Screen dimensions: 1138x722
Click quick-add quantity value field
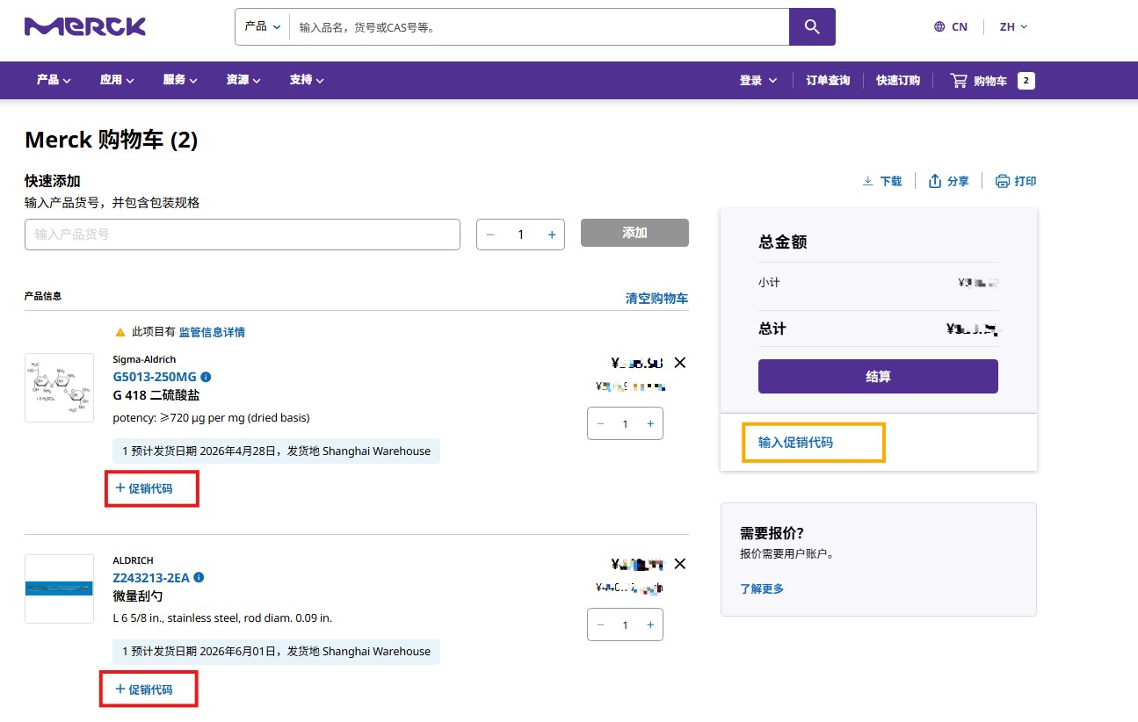[x=521, y=235]
